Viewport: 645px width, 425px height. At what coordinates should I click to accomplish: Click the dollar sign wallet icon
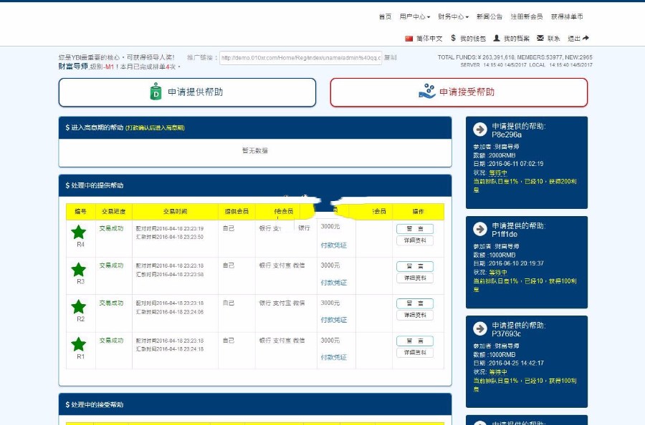pos(453,38)
